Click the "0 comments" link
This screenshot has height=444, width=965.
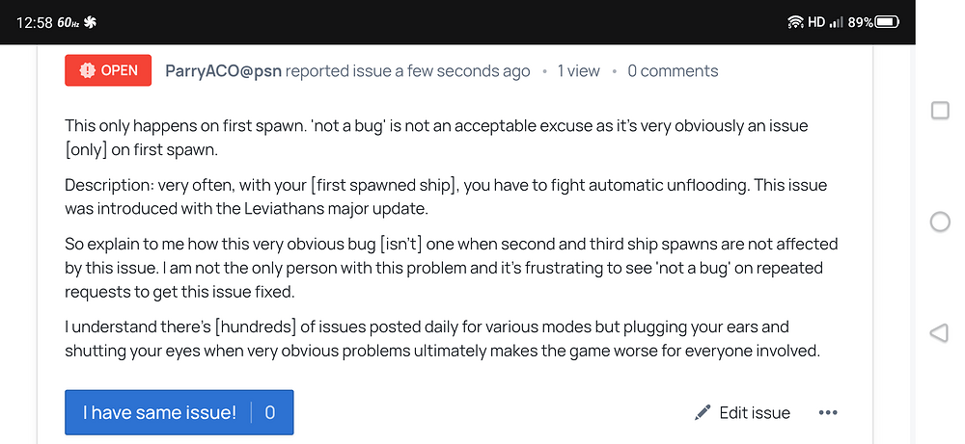673,70
